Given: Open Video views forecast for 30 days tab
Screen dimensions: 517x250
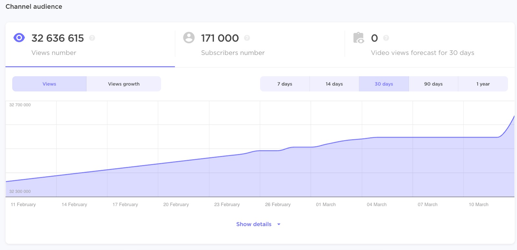Looking at the screenshot, I should [x=430, y=45].
